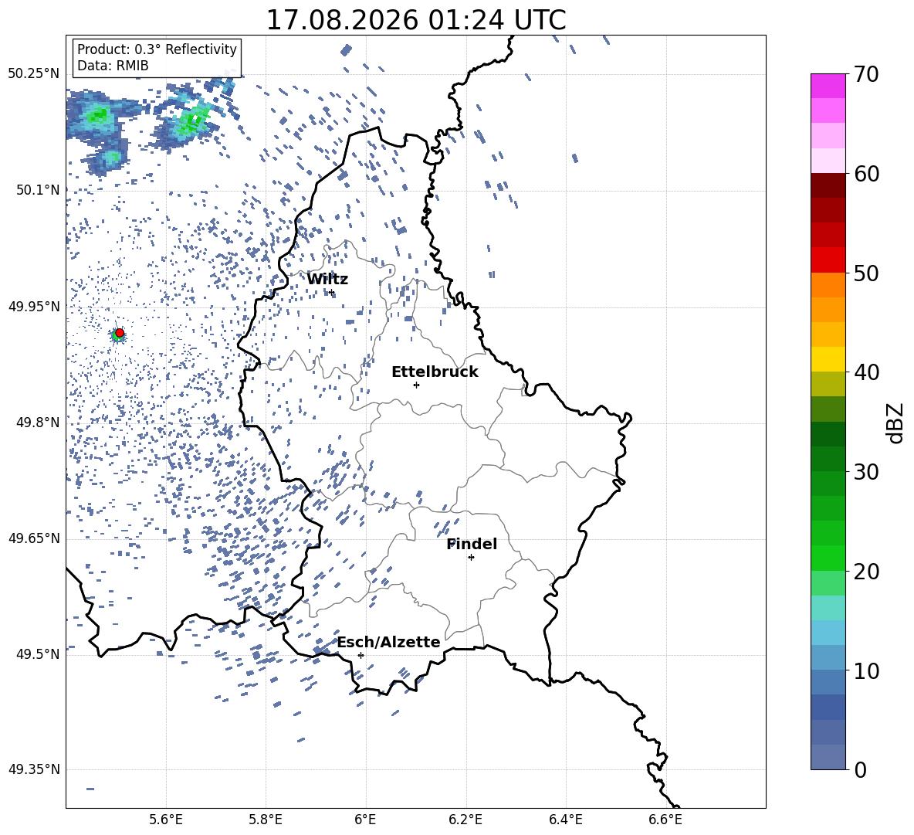
Task: Click the Findel city label
Action: (472, 544)
